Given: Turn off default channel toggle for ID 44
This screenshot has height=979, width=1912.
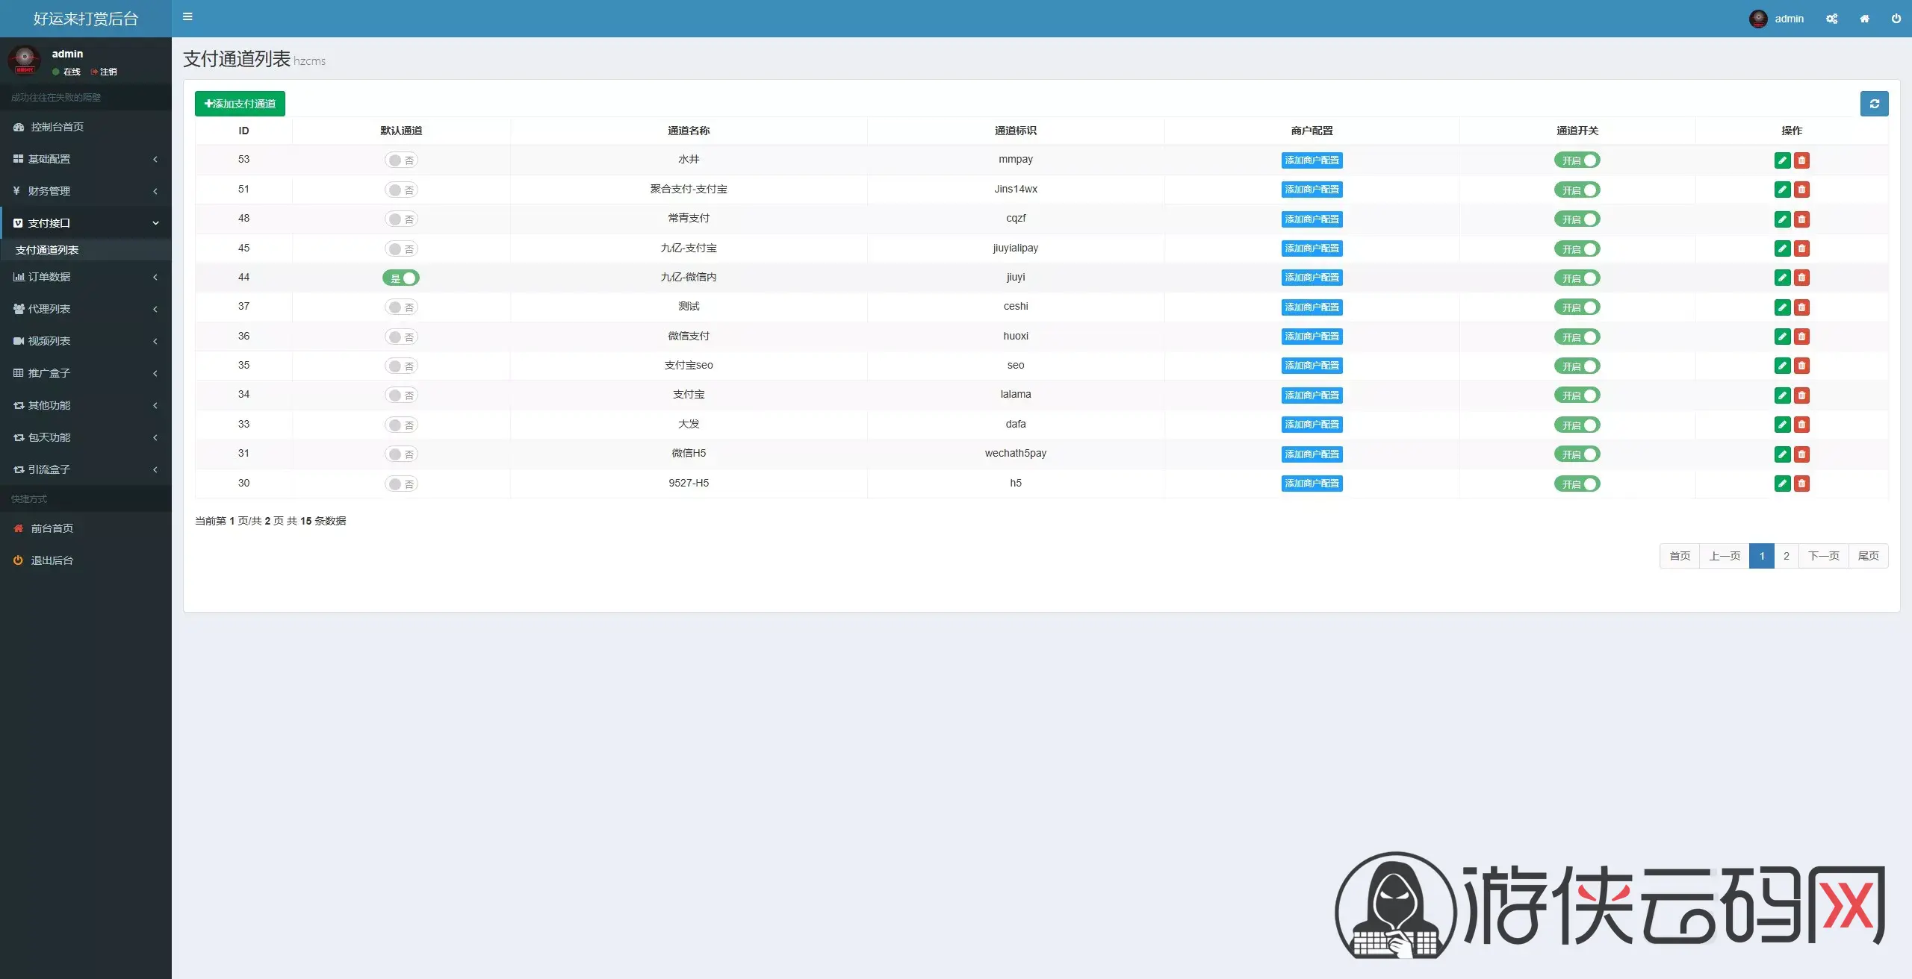Looking at the screenshot, I should coord(401,278).
